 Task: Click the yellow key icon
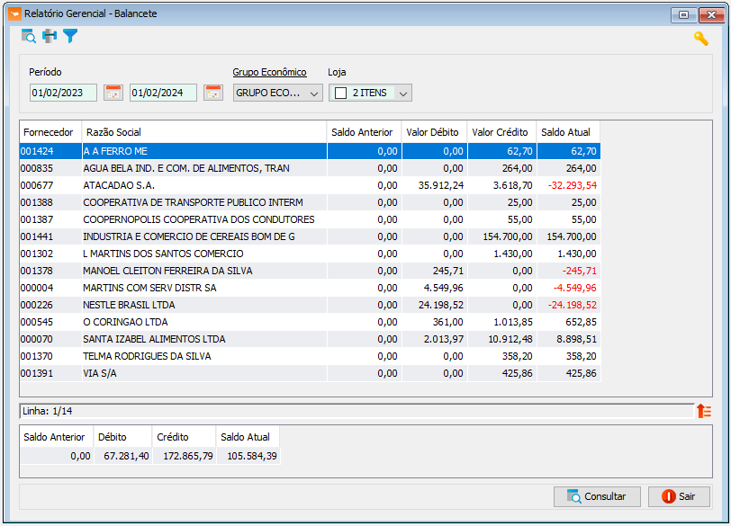click(x=700, y=39)
